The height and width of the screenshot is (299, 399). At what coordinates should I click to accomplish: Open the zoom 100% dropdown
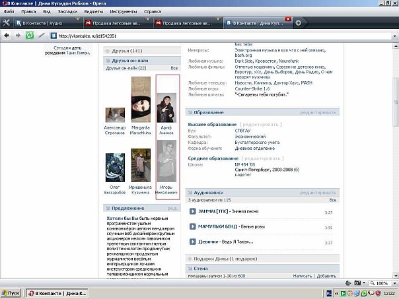point(395,283)
